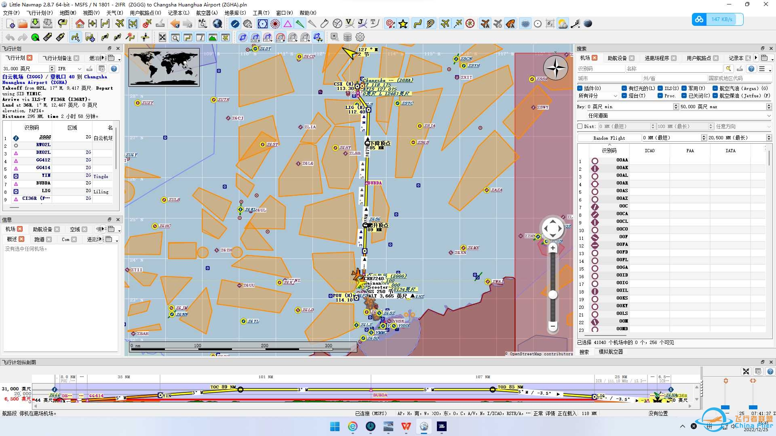The width and height of the screenshot is (776, 436).
Task: Click reset search eraser button
Action: point(728,69)
